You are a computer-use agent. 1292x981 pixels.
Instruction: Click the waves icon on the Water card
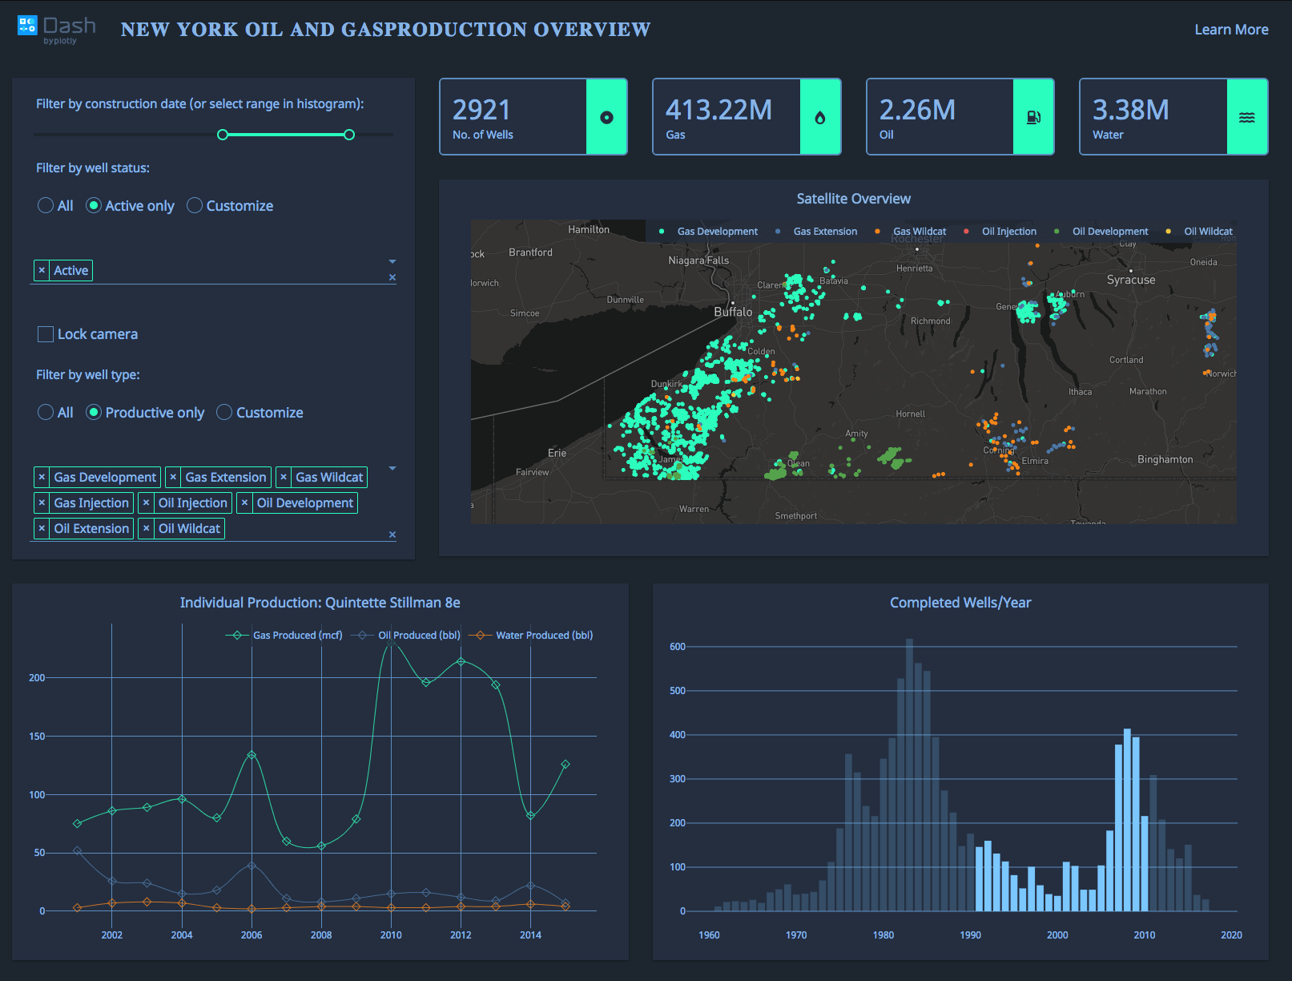[x=1247, y=116]
